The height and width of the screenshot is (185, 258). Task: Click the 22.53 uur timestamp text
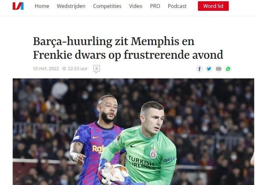click(x=78, y=69)
